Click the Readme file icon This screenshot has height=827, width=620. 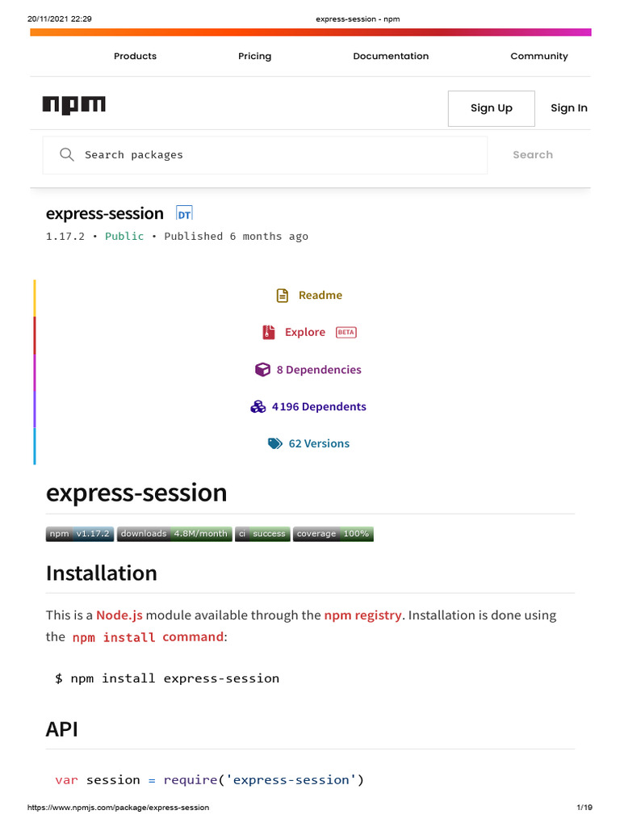click(x=282, y=296)
